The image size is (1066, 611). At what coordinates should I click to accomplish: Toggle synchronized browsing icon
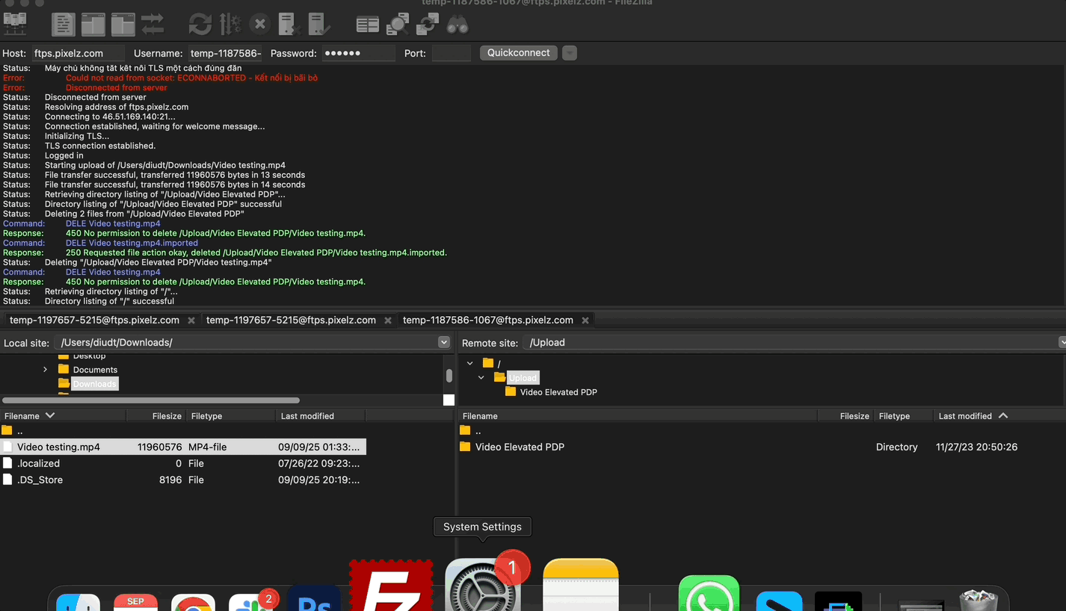[x=427, y=25]
